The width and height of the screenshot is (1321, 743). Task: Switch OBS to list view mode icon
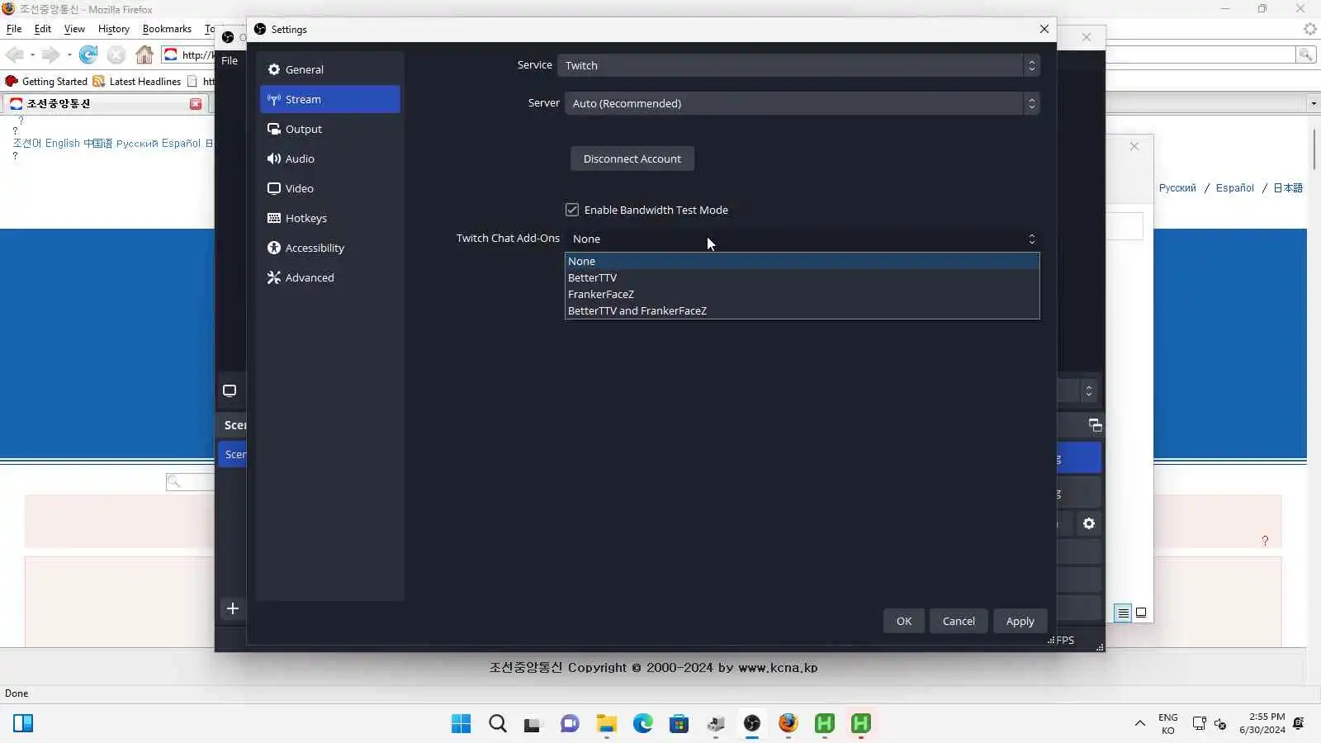point(1123,613)
